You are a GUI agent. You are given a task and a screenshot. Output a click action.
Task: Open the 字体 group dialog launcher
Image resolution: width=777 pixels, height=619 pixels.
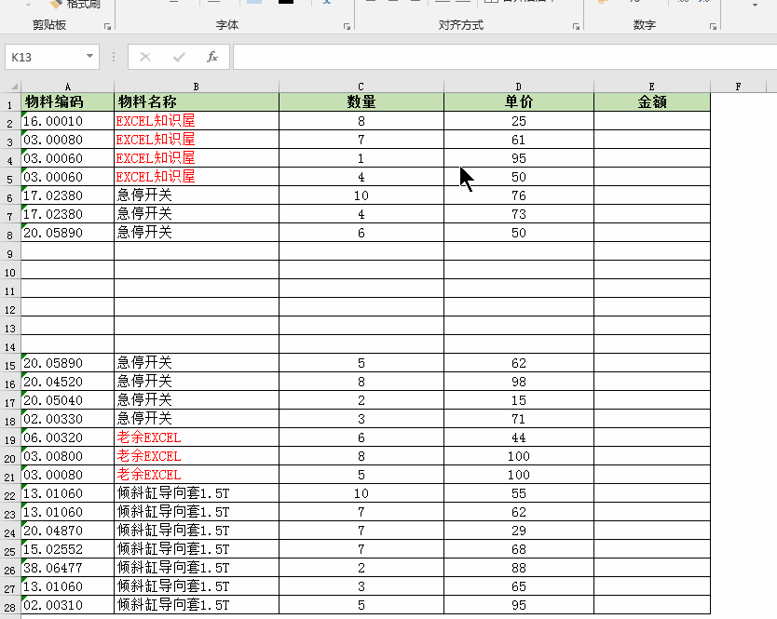[x=347, y=27]
